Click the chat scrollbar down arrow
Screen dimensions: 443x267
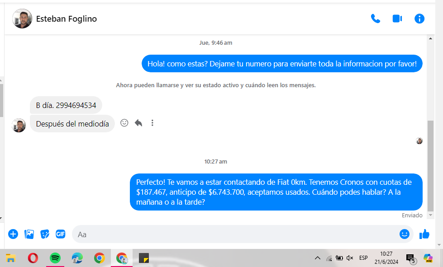430,215
